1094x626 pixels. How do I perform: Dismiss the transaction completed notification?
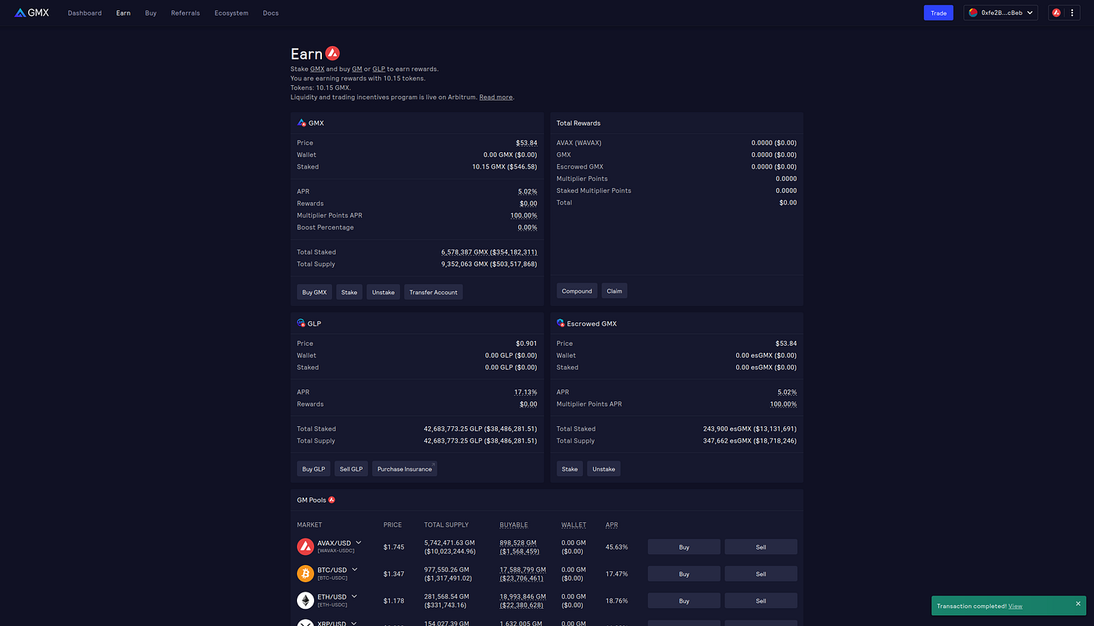pyautogui.click(x=1078, y=603)
